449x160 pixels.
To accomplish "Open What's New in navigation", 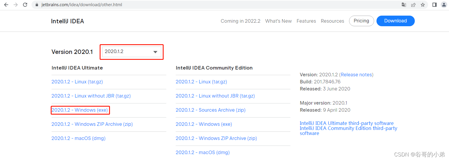I will pos(278,21).
